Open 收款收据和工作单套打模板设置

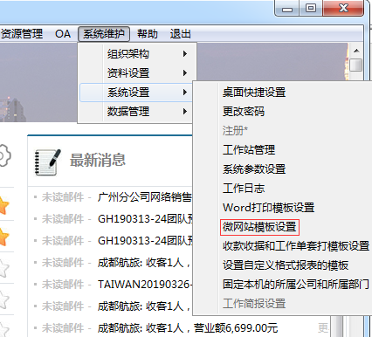[x=296, y=246]
